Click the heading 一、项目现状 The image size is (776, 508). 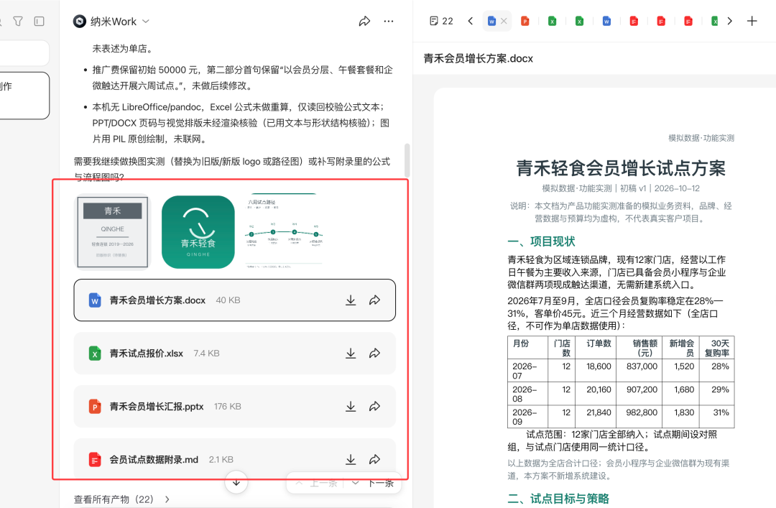click(542, 241)
